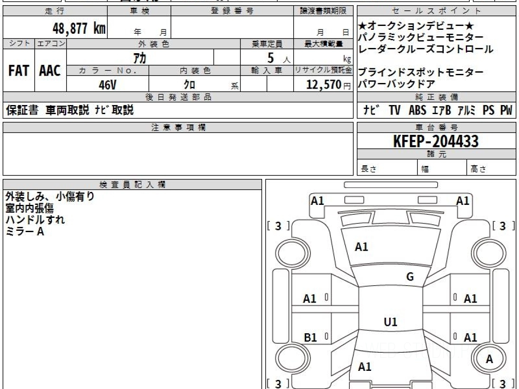Viewport: 519px width, 389px height.
Task: Click the 諸元 header
Action: point(437,155)
